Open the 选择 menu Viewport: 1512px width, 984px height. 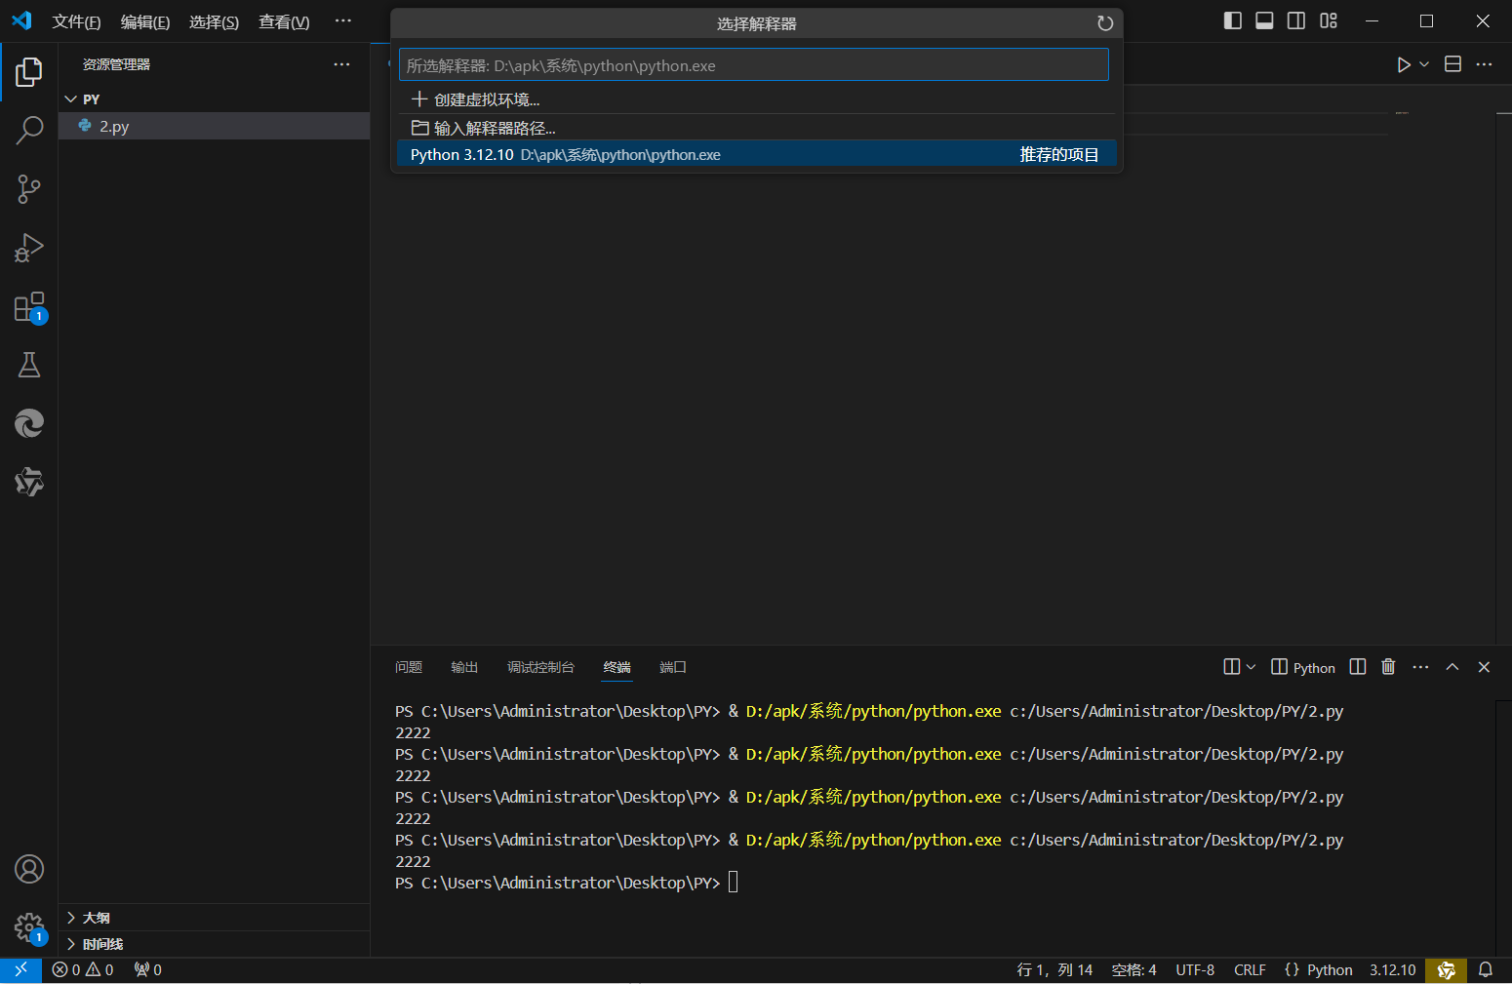pos(214,21)
